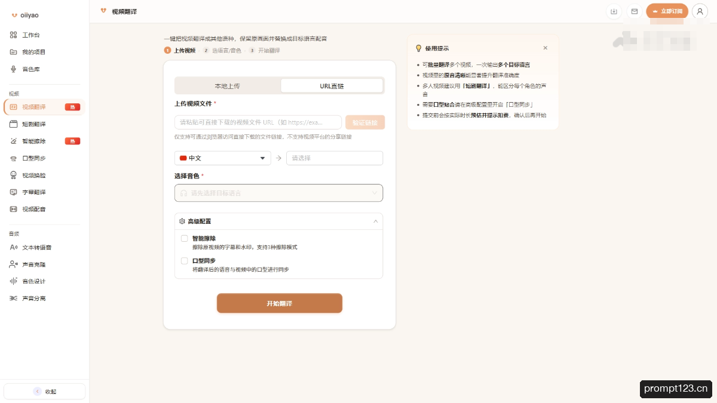Collapse the 高级配置 section chevron
717x403 pixels.
tap(375, 221)
